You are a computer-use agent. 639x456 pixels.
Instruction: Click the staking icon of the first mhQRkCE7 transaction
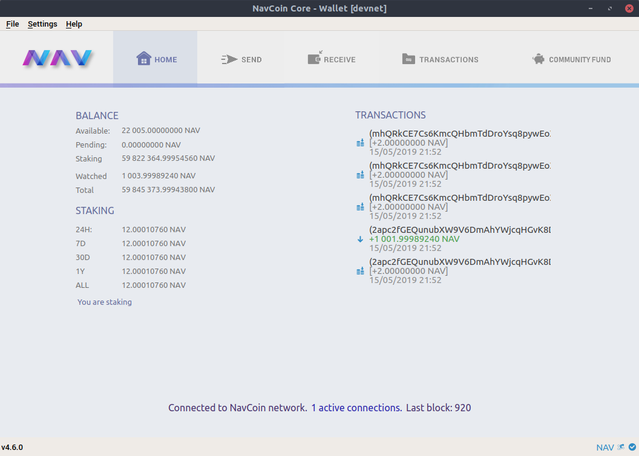click(x=360, y=143)
